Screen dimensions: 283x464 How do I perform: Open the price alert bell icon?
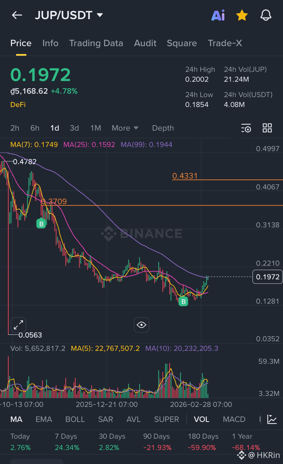coord(266,15)
